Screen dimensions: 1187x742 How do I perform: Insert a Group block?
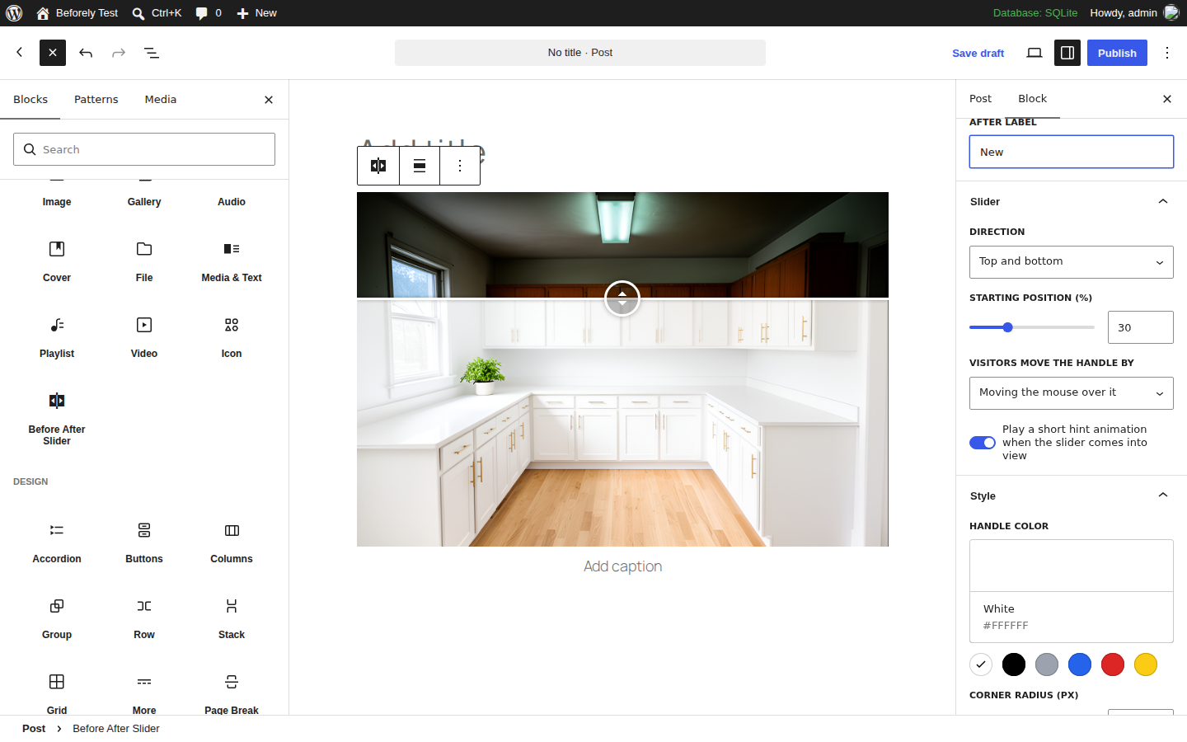[x=57, y=618]
